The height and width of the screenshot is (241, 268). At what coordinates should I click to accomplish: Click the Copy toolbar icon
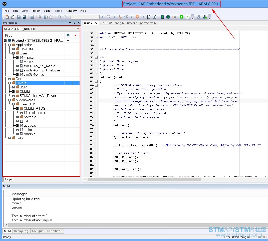click(x=46, y=17)
